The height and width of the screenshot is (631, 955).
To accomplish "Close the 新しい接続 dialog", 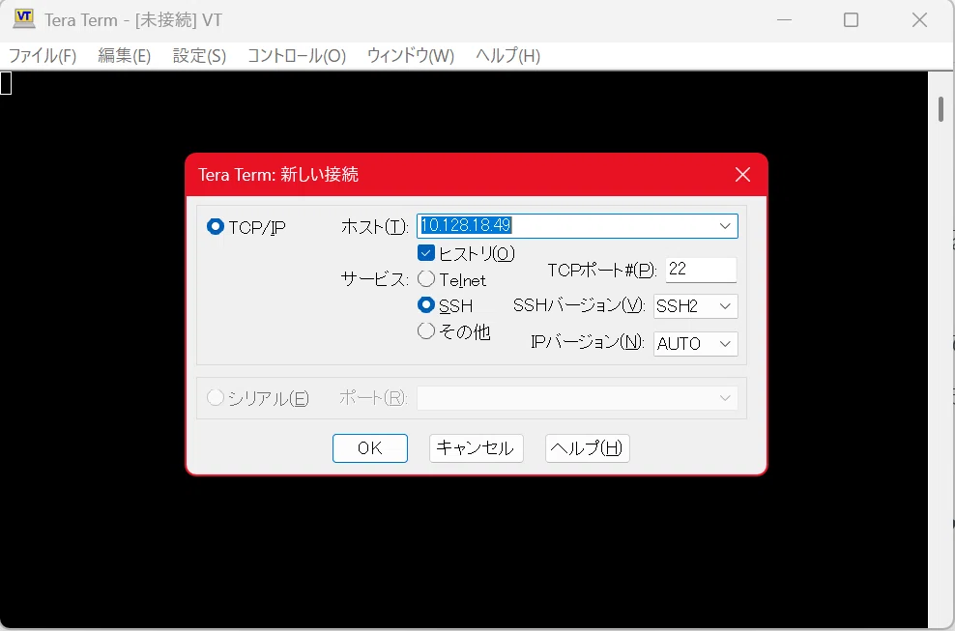I will (x=742, y=175).
